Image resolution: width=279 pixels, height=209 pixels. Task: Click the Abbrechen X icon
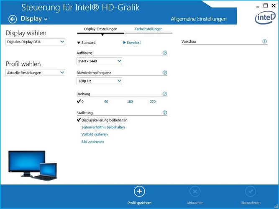coord(195,191)
